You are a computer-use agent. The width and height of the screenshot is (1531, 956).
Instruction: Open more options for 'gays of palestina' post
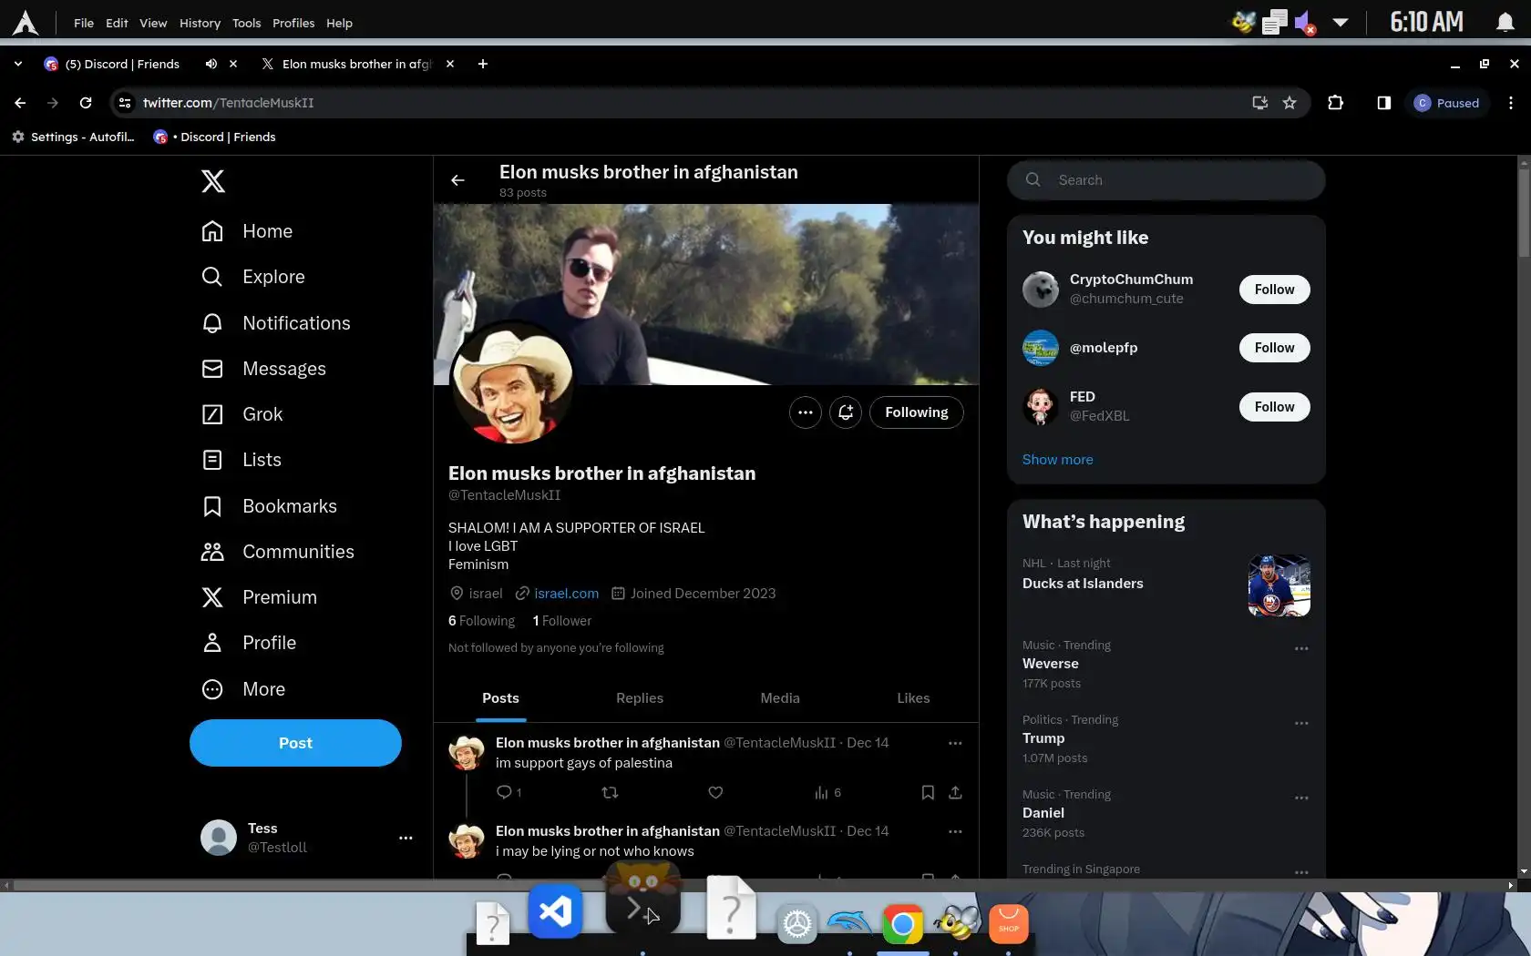click(x=955, y=743)
